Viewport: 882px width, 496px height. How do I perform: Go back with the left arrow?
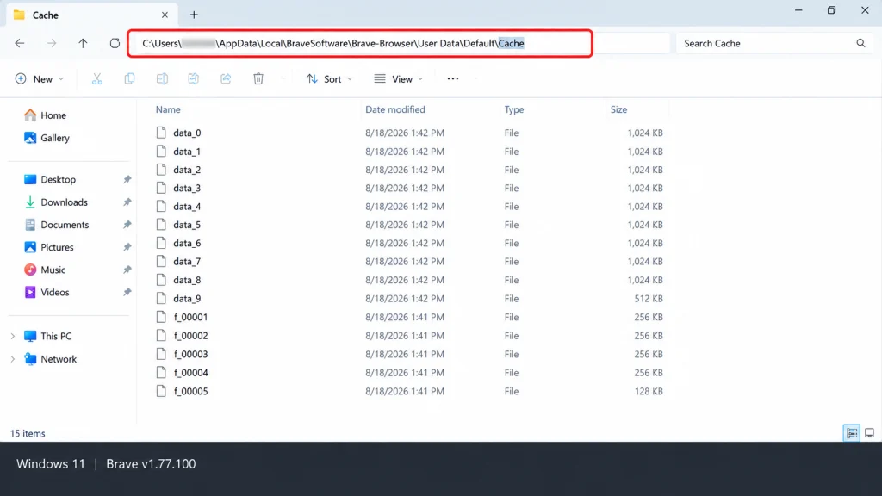pos(20,43)
